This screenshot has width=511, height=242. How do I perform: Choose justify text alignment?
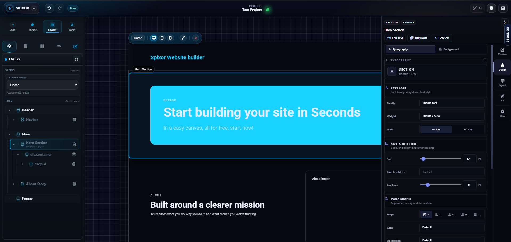pos(477,214)
